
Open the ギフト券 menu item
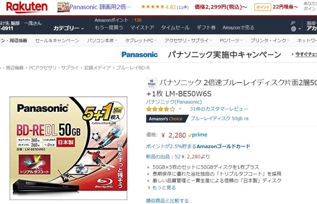206,27
